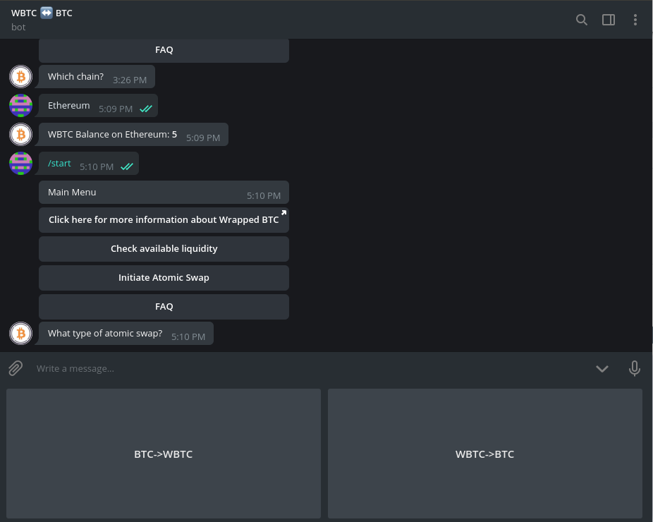Start voice message with microphone icon
The width and height of the screenshot is (653, 522).
pos(634,368)
